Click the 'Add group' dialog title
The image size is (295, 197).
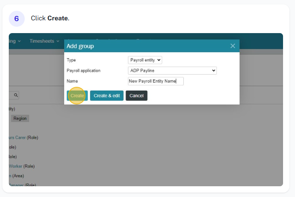pos(80,46)
